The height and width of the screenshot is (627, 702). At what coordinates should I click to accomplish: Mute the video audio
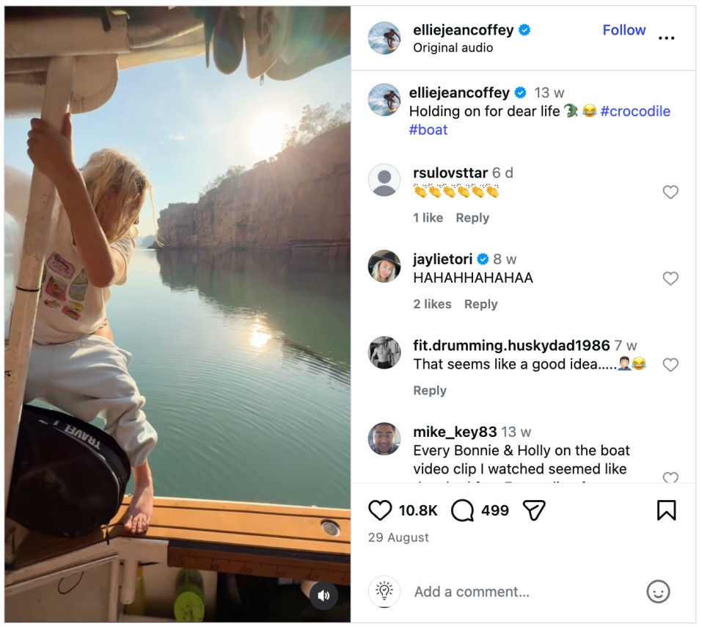[324, 595]
